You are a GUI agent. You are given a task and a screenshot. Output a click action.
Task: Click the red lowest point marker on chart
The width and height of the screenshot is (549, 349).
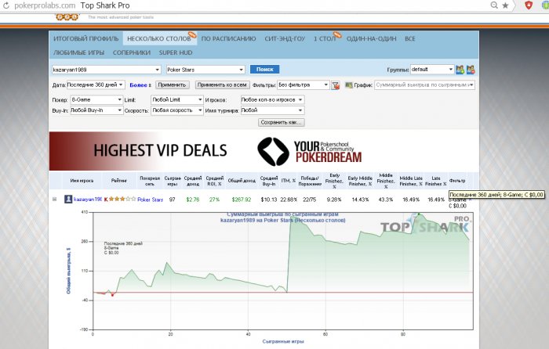[x=112, y=295]
